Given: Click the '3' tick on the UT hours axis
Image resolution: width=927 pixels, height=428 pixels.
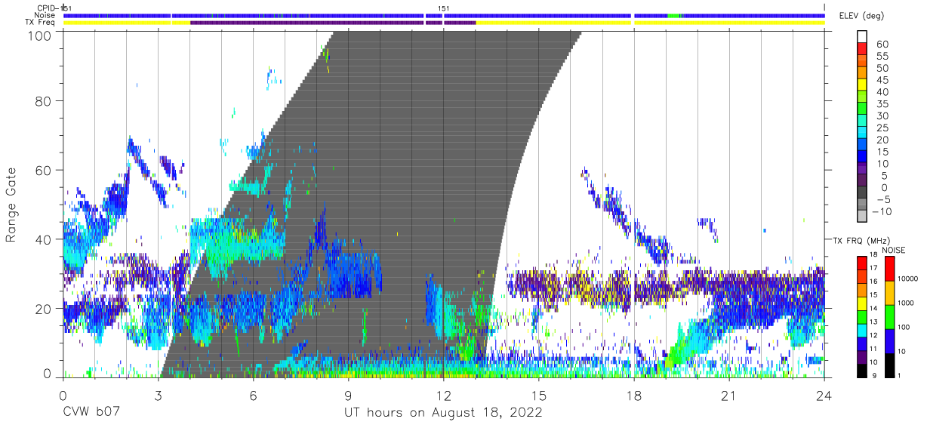Looking at the screenshot, I should click(158, 395).
